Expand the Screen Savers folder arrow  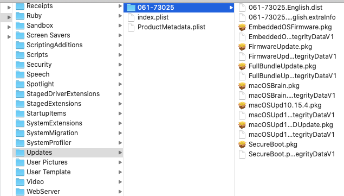[x=120, y=35]
